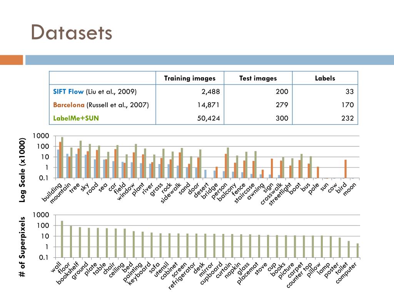Click the 33 labels cell
This screenshot has height=295, width=394.
click(349, 91)
